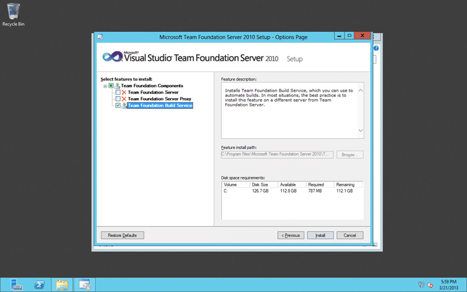Open Server Manager from the taskbar

[16, 285]
